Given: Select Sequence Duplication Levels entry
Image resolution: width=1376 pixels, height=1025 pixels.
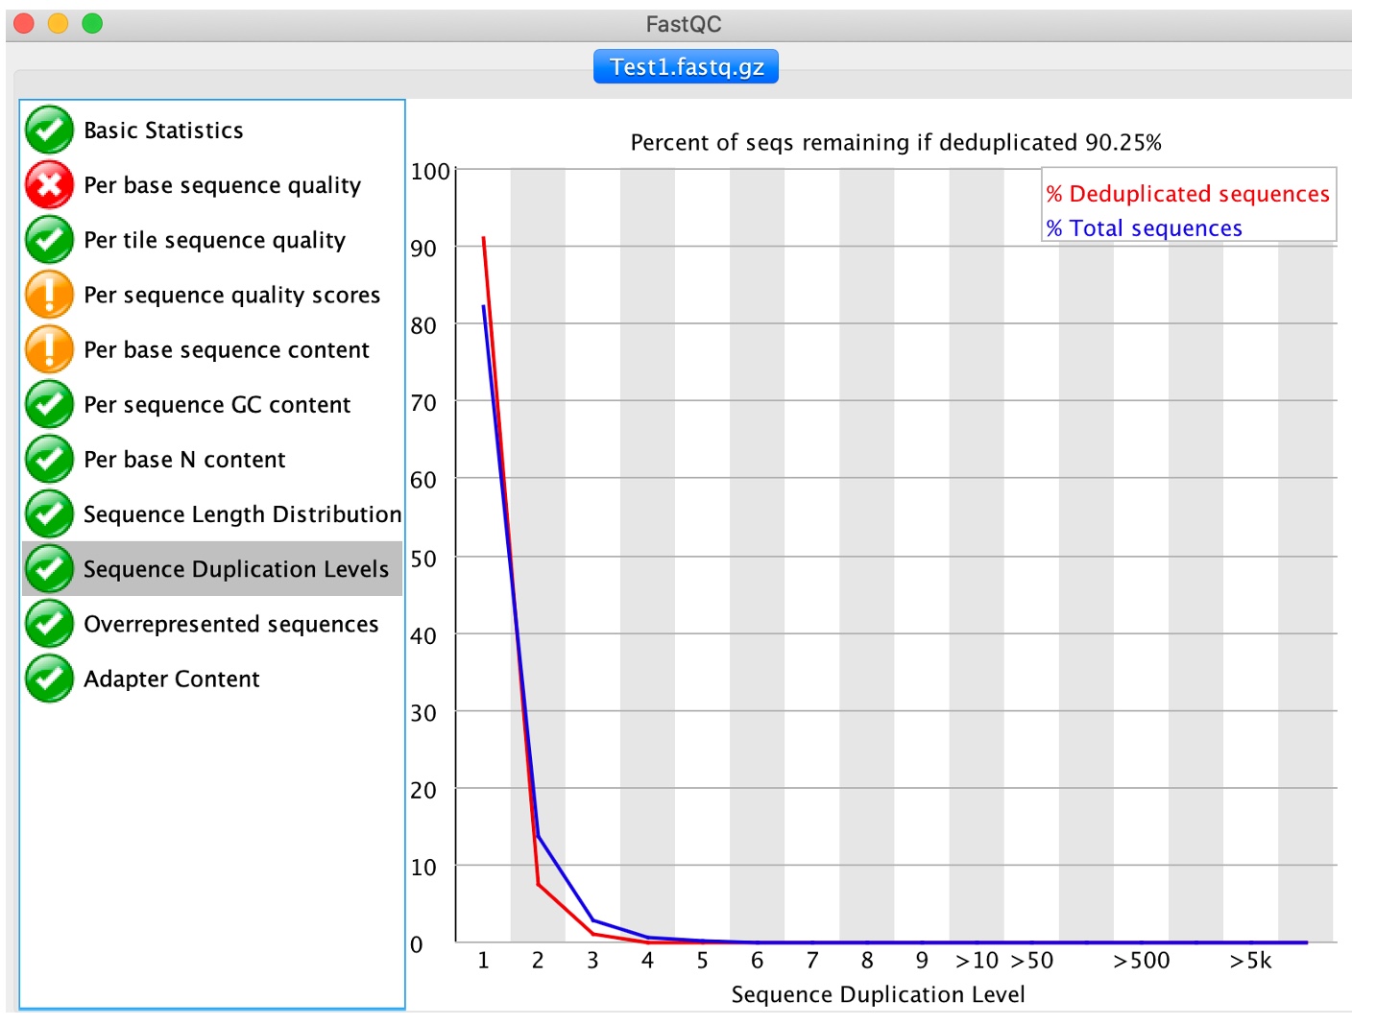Looking at the screenshot, I should (235, 569).
